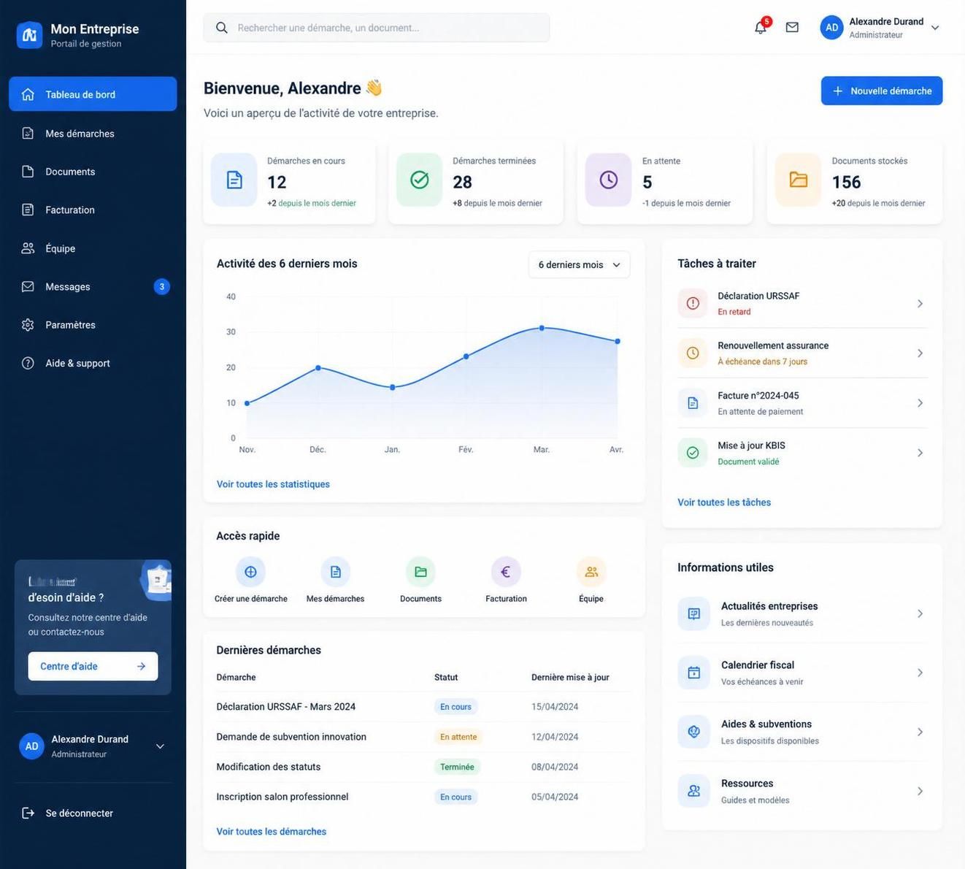Click the Nouvelle démarche button
Screen dimensions: 965x869
tap(882, 91)
